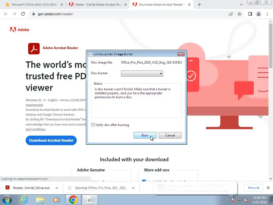Image resolution: width=273 pixels, height=205 pixels.
Task: Click the Chrome forward arrow
Action: click(14, 14)
